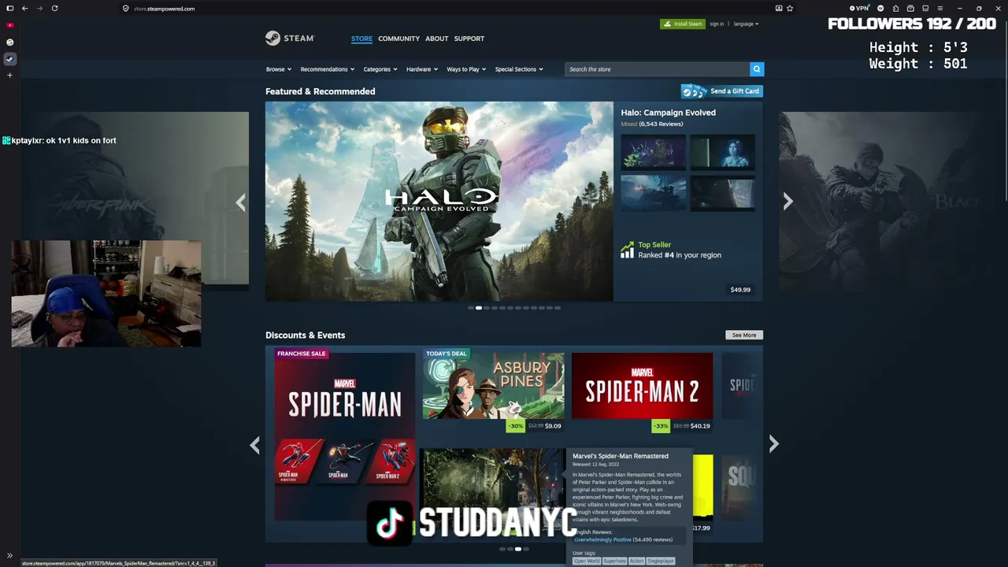Go back with the browser back arrow
The image size is (1008, 567).
tap(25, 9)
